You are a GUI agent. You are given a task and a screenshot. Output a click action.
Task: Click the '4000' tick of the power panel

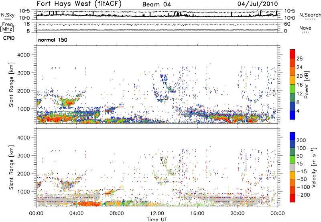(24, 55)
